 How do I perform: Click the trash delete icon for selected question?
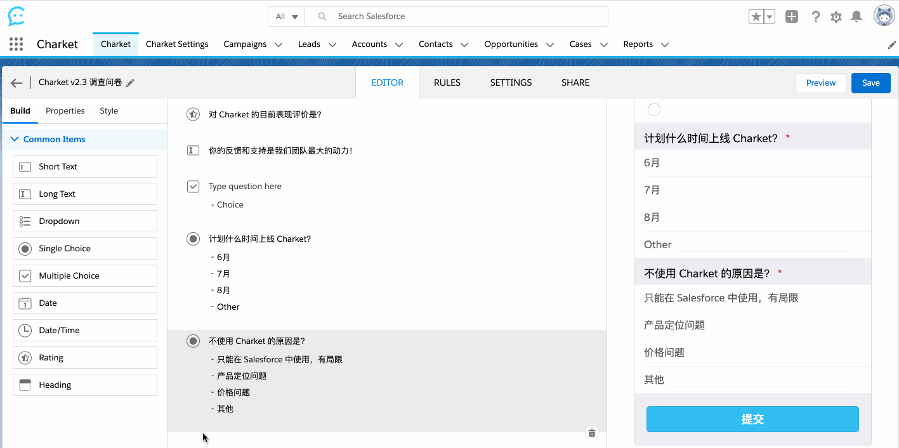(x=592, y=433)
